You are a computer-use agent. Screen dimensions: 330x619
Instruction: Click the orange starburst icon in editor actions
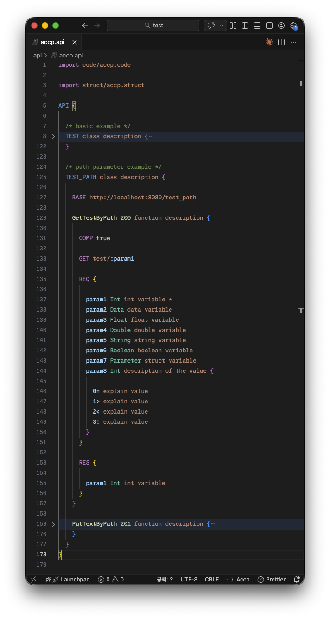[269, 42]
